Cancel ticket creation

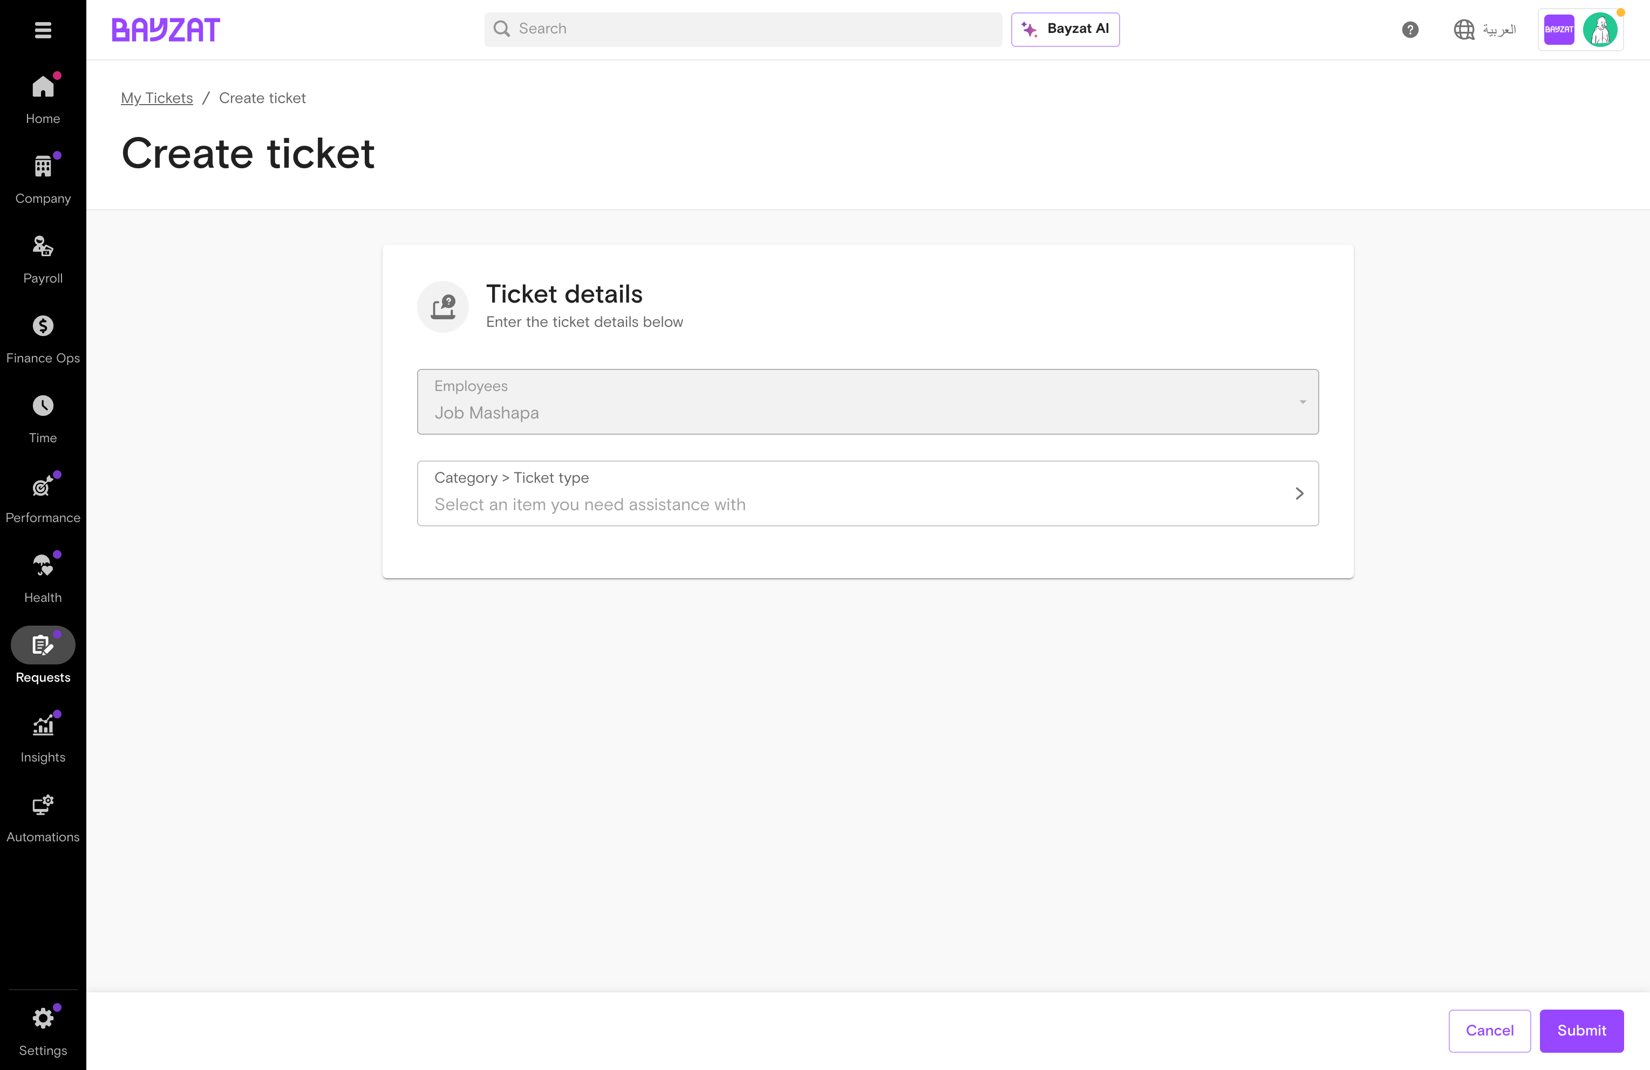pos(1489,1031)
